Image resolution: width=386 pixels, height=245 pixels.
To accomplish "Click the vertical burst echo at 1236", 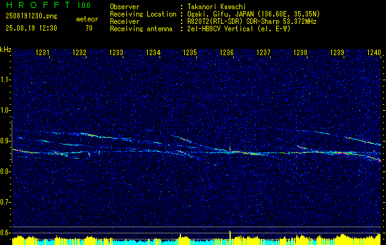I will coord(230,149).
